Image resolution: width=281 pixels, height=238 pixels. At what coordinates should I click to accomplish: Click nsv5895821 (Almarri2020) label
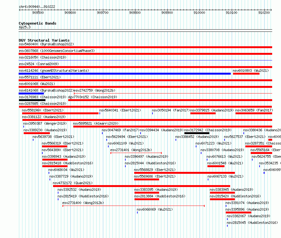pyautogui.click(x=96, y=123)
